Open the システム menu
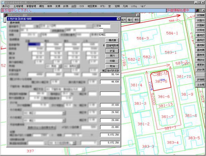The image size is (206, 156). click(134, 6)
